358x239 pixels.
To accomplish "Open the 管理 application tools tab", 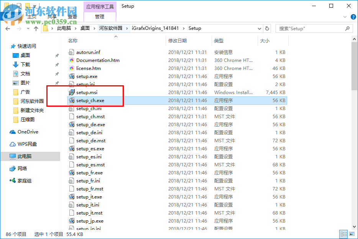I will (x=100, y=17).
